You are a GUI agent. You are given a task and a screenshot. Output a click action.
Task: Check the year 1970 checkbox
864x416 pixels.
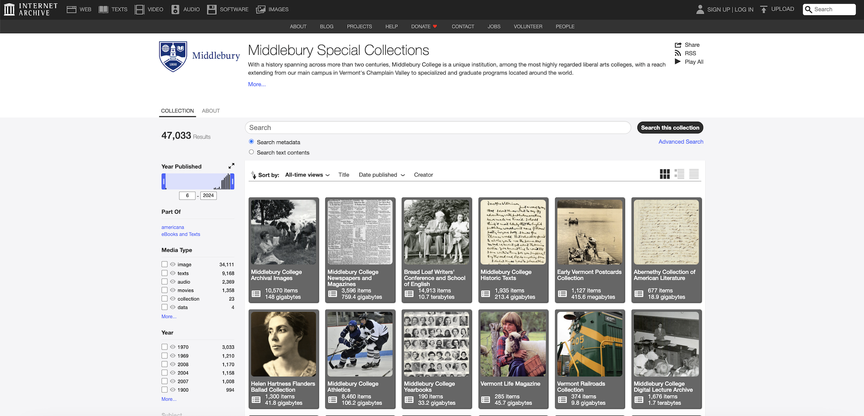point(164,347)
